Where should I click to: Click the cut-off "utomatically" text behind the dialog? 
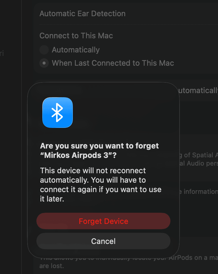tap(198, 90)
